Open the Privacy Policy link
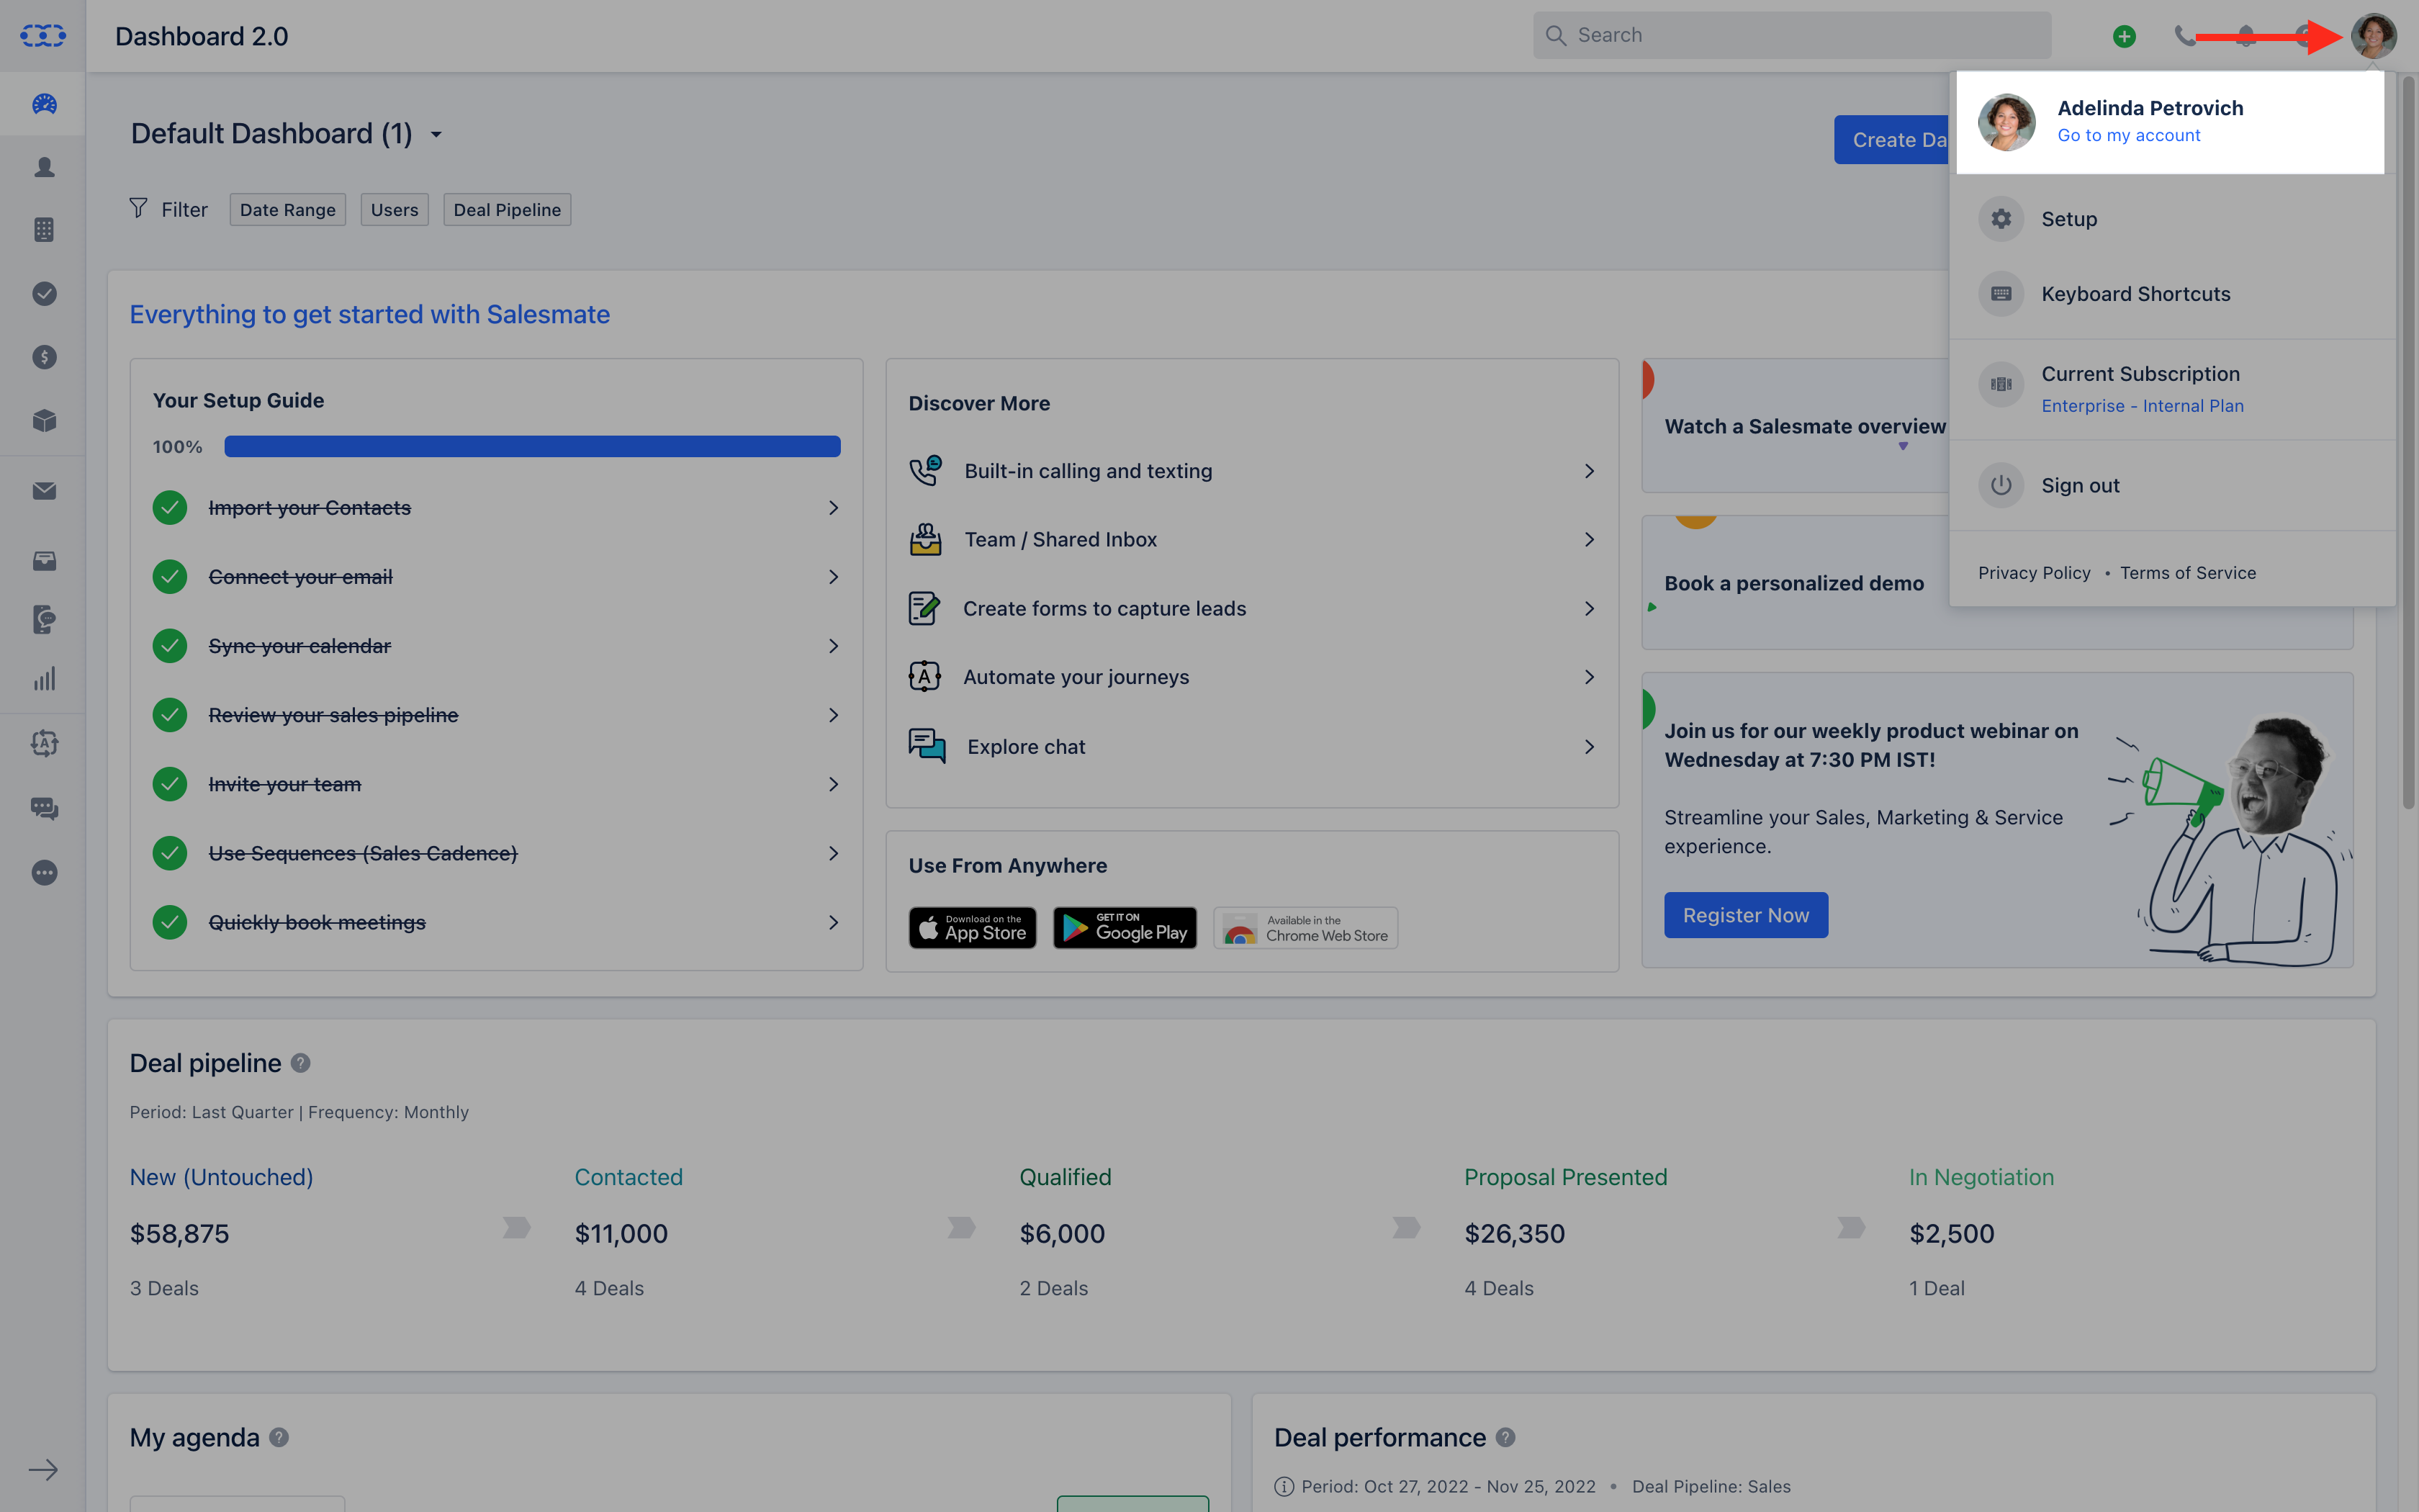 point(2034,573)
